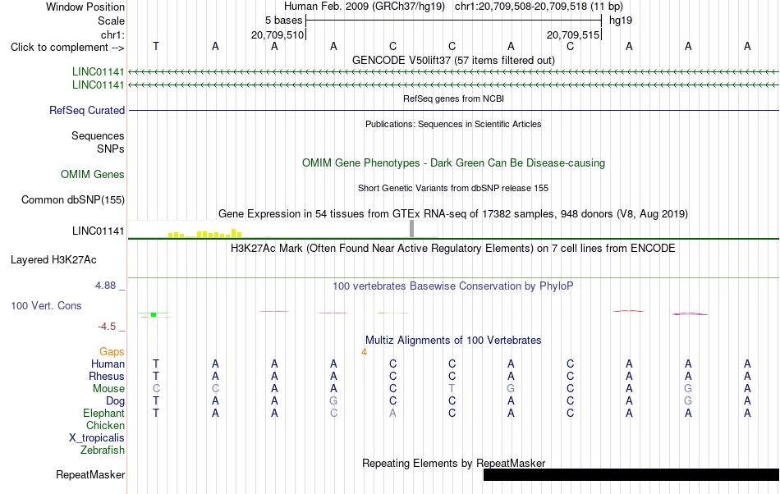
Task: Click the black RepeatMasker element bar
Action: [631, 474]
